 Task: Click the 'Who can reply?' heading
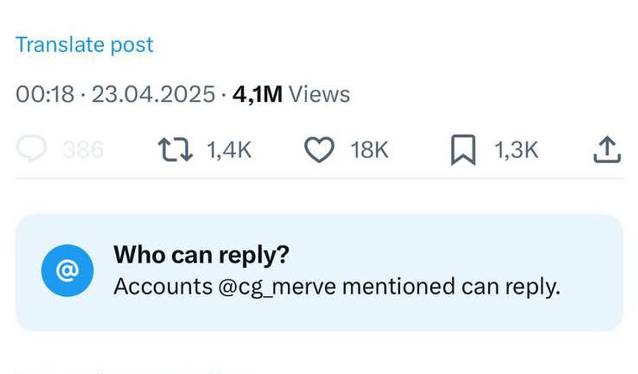(x=201, y=255)
